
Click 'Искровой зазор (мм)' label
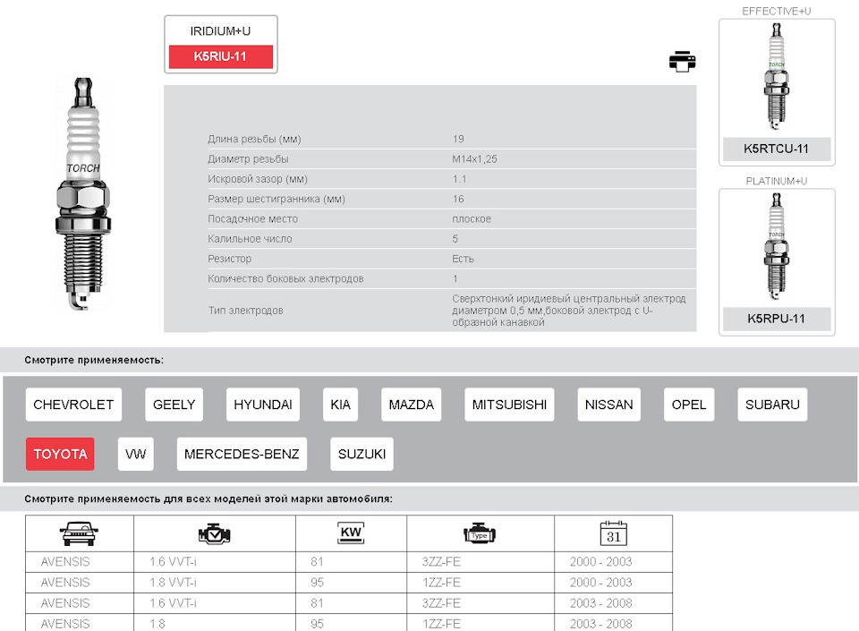258,179
